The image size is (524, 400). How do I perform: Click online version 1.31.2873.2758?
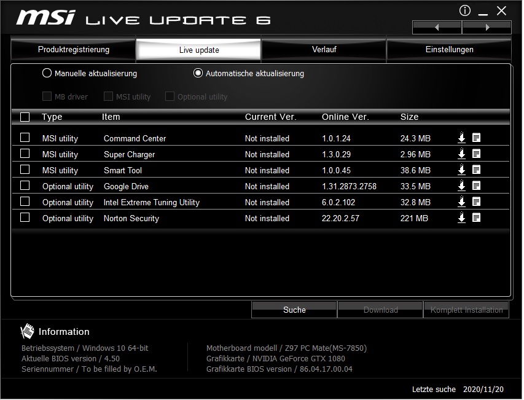point(350,186)
